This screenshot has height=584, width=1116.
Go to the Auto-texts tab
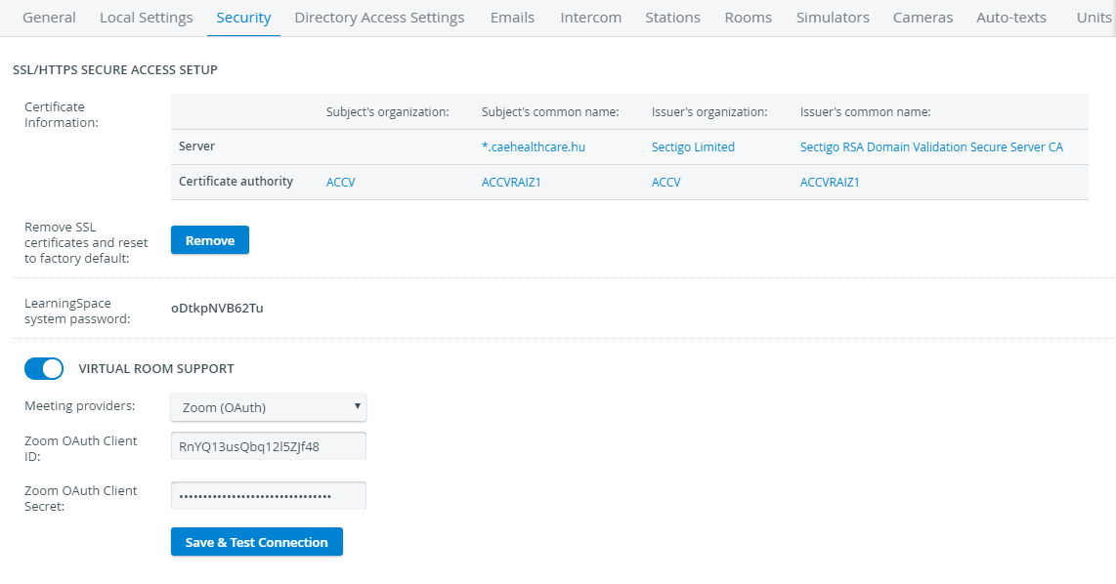point(1011,18)
